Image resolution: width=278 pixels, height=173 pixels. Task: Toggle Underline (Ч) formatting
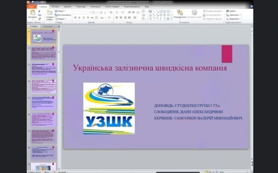pyautogui.click(x=83, y=17)
